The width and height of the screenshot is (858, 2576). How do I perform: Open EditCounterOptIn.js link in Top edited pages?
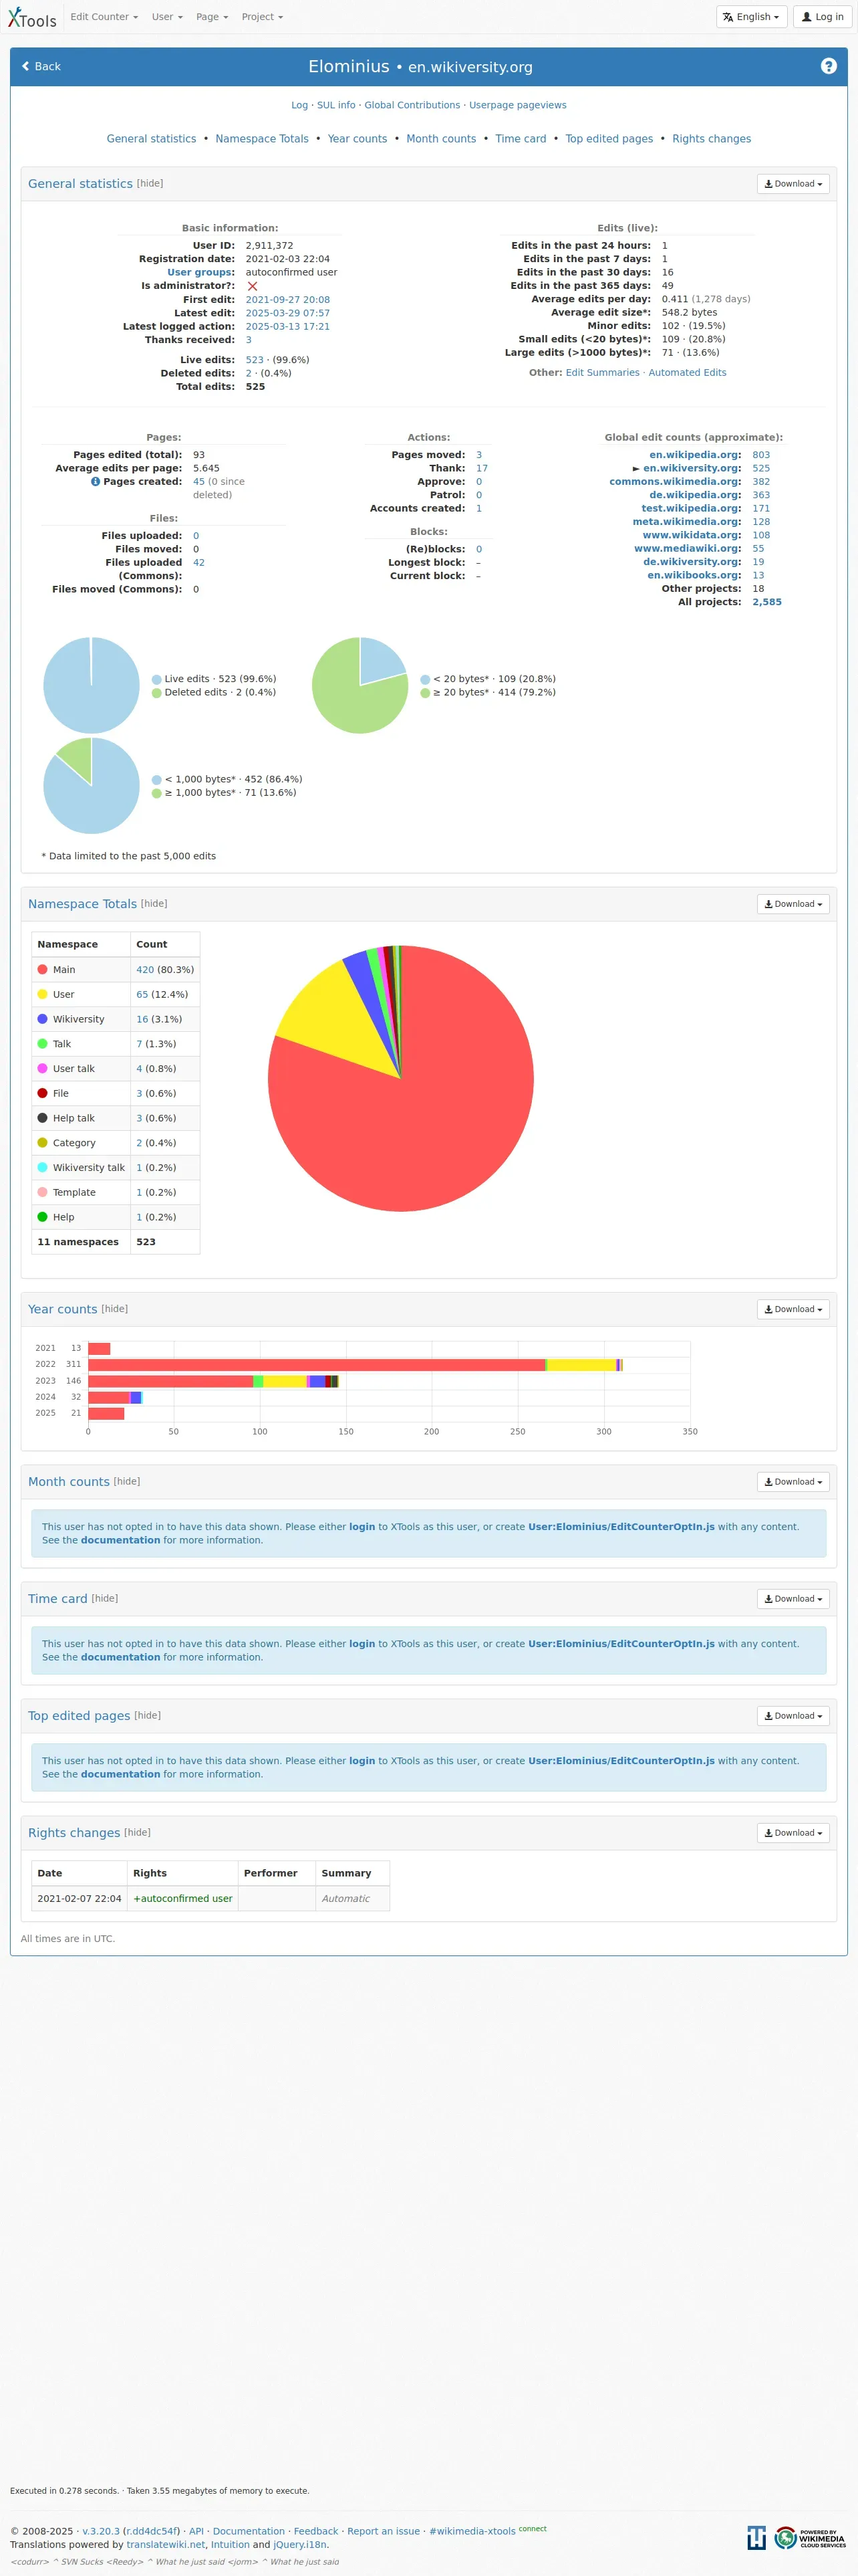[621, 1761]
